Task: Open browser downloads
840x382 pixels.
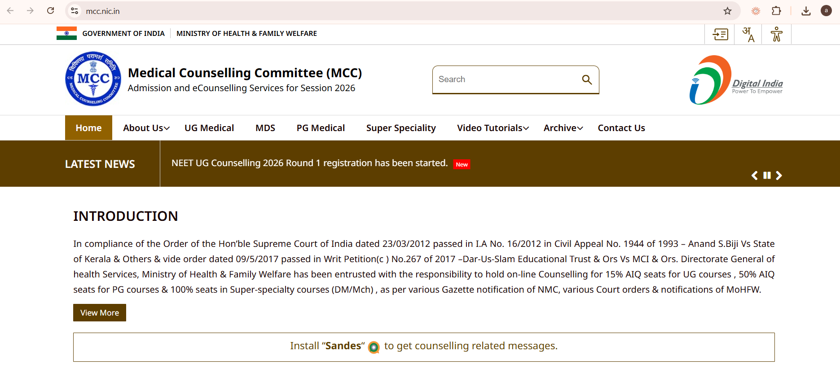Action: coord(806,11)
